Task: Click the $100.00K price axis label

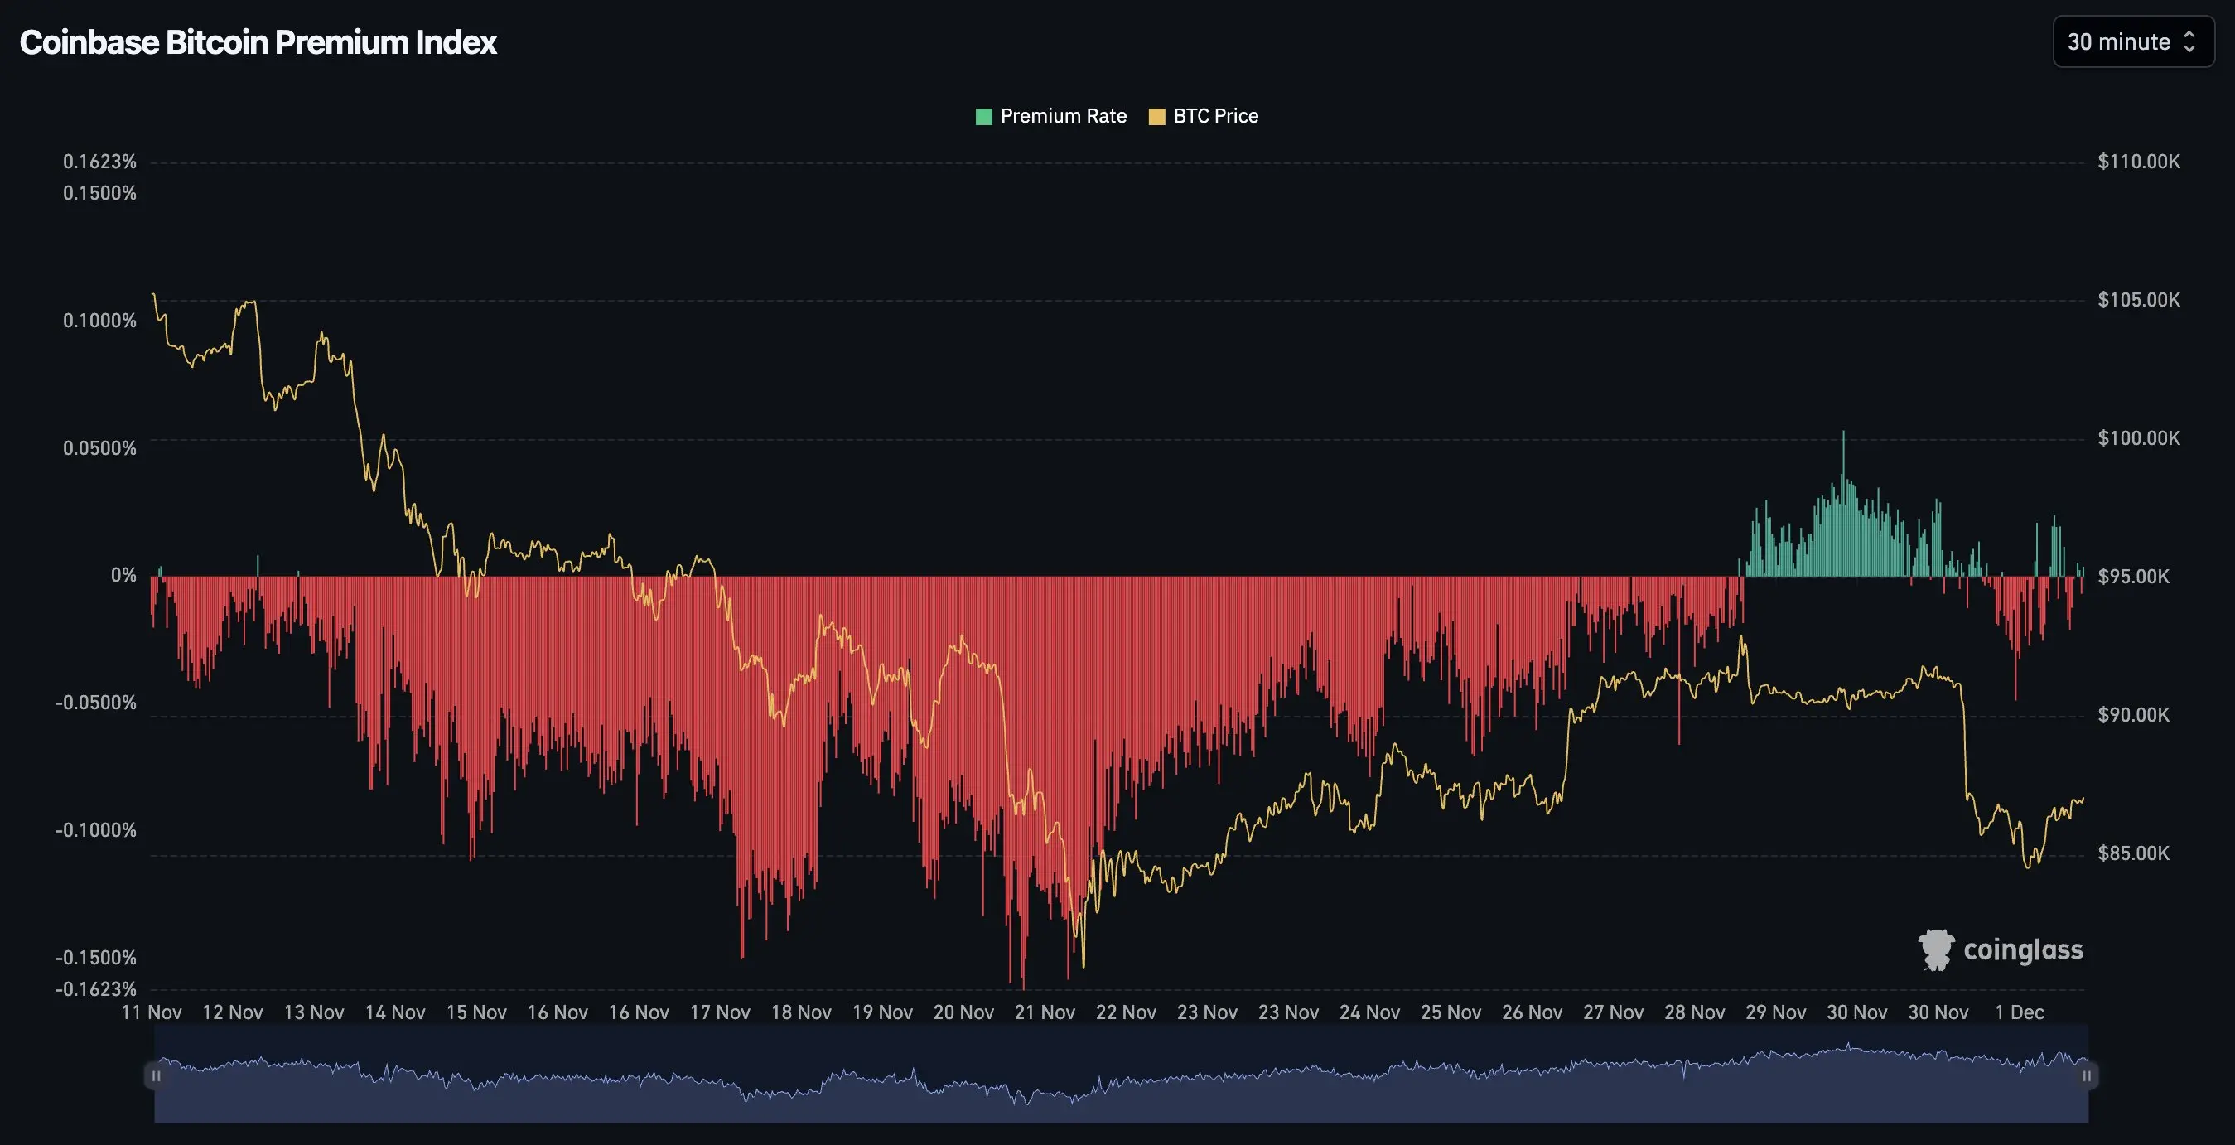Action: [x=2138, y=438]
